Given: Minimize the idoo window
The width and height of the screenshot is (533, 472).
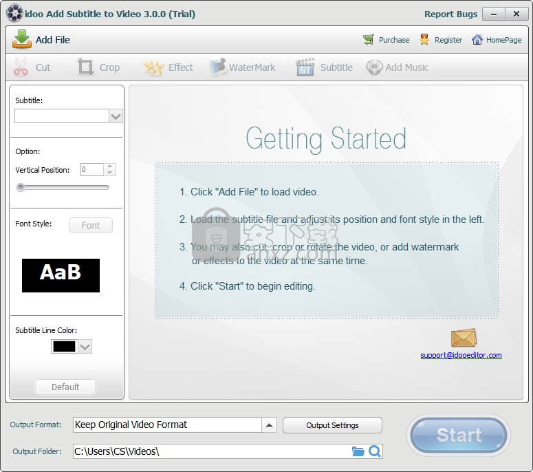Looking at the screenshot, I should pos(494,14).
